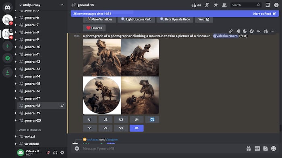
Task: Click V3 variations button
Action: coord(121,128)
